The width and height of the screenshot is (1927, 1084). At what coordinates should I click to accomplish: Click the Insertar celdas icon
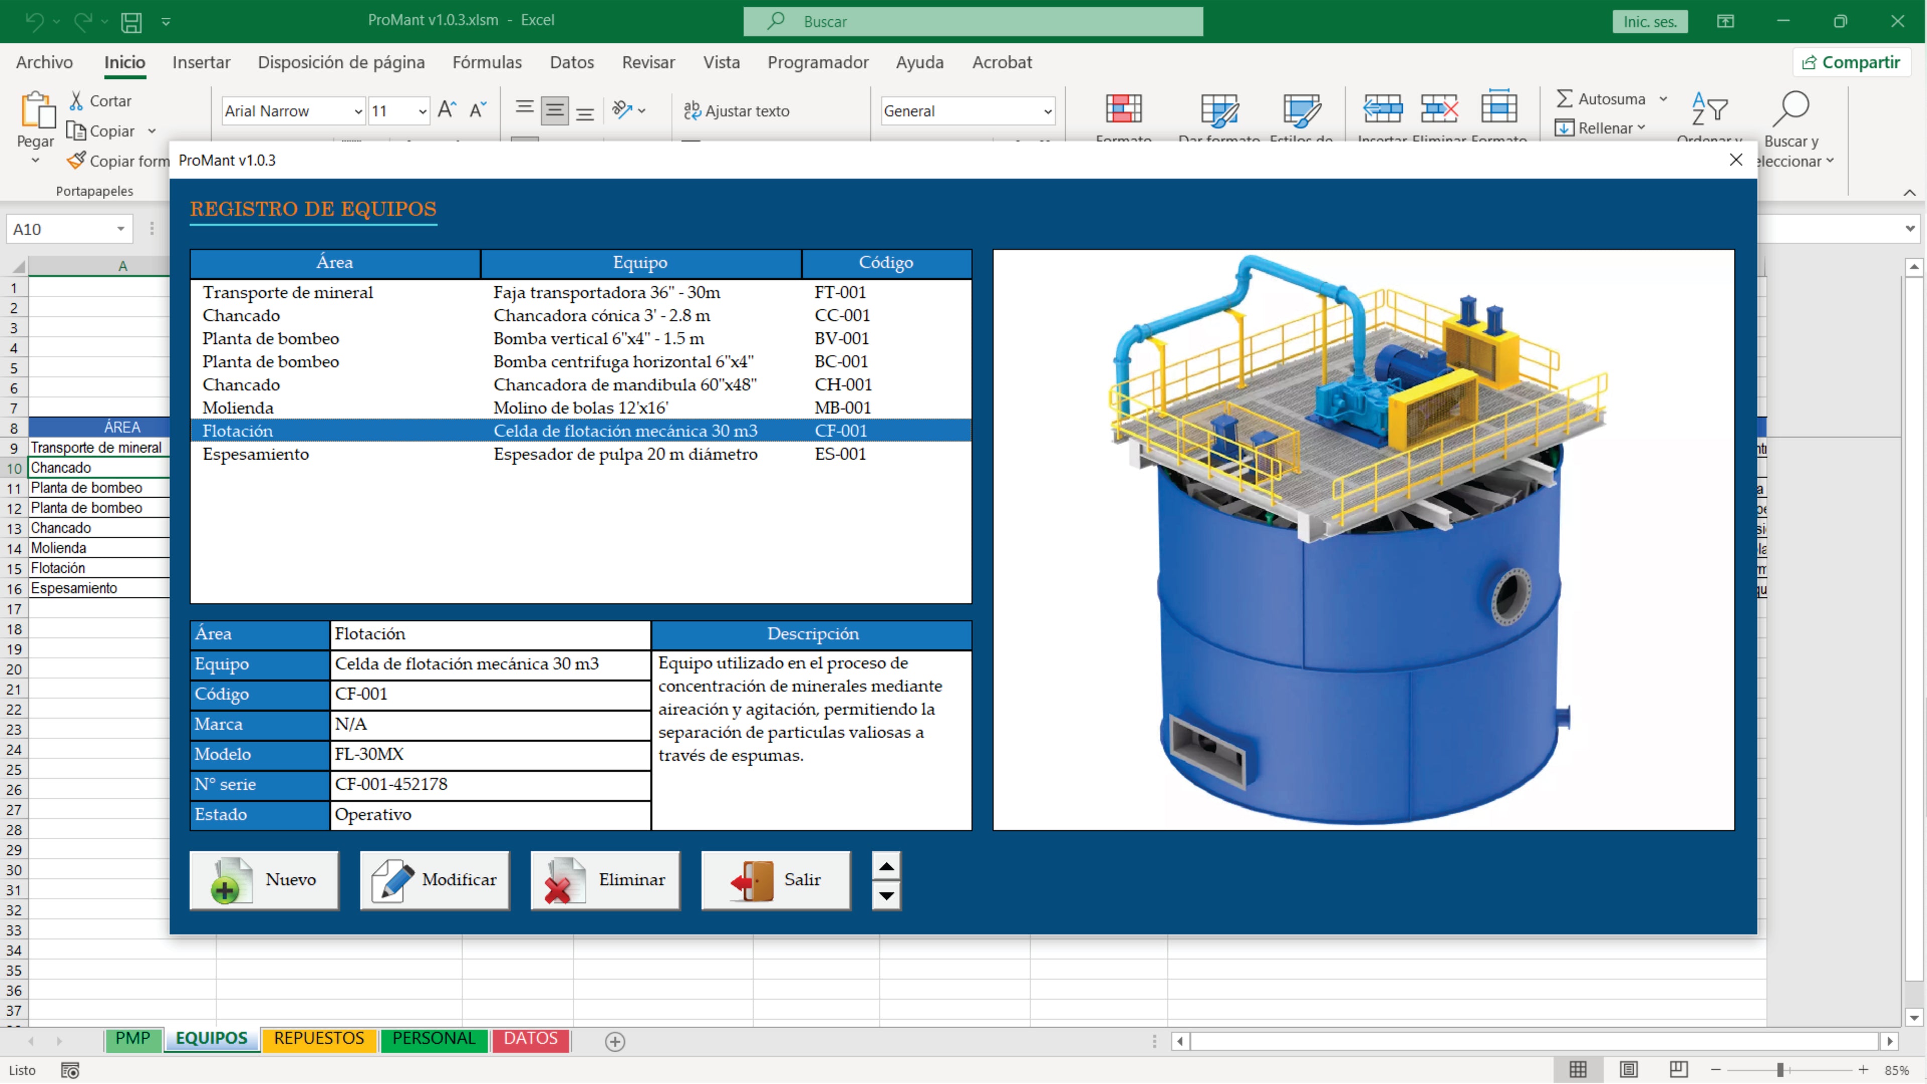point(1383,109)
